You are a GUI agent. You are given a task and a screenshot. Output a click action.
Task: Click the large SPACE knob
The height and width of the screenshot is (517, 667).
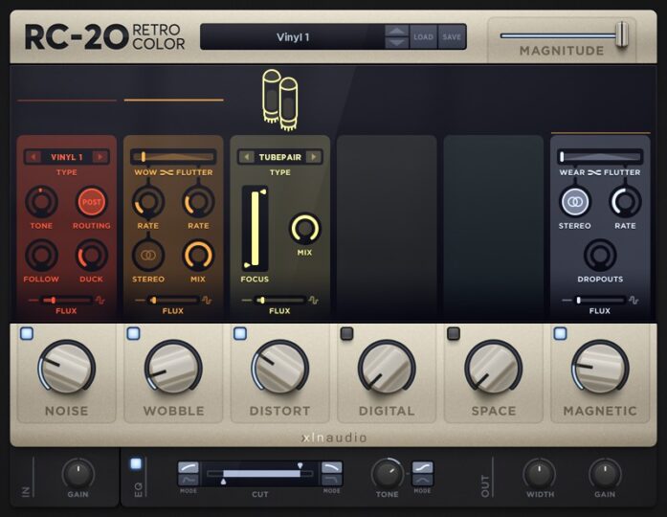[x=494, y=368]
